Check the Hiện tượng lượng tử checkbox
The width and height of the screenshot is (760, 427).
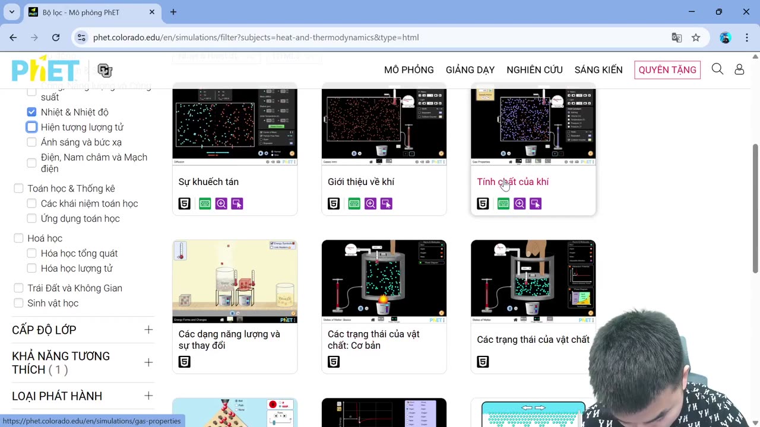(31, 127)
